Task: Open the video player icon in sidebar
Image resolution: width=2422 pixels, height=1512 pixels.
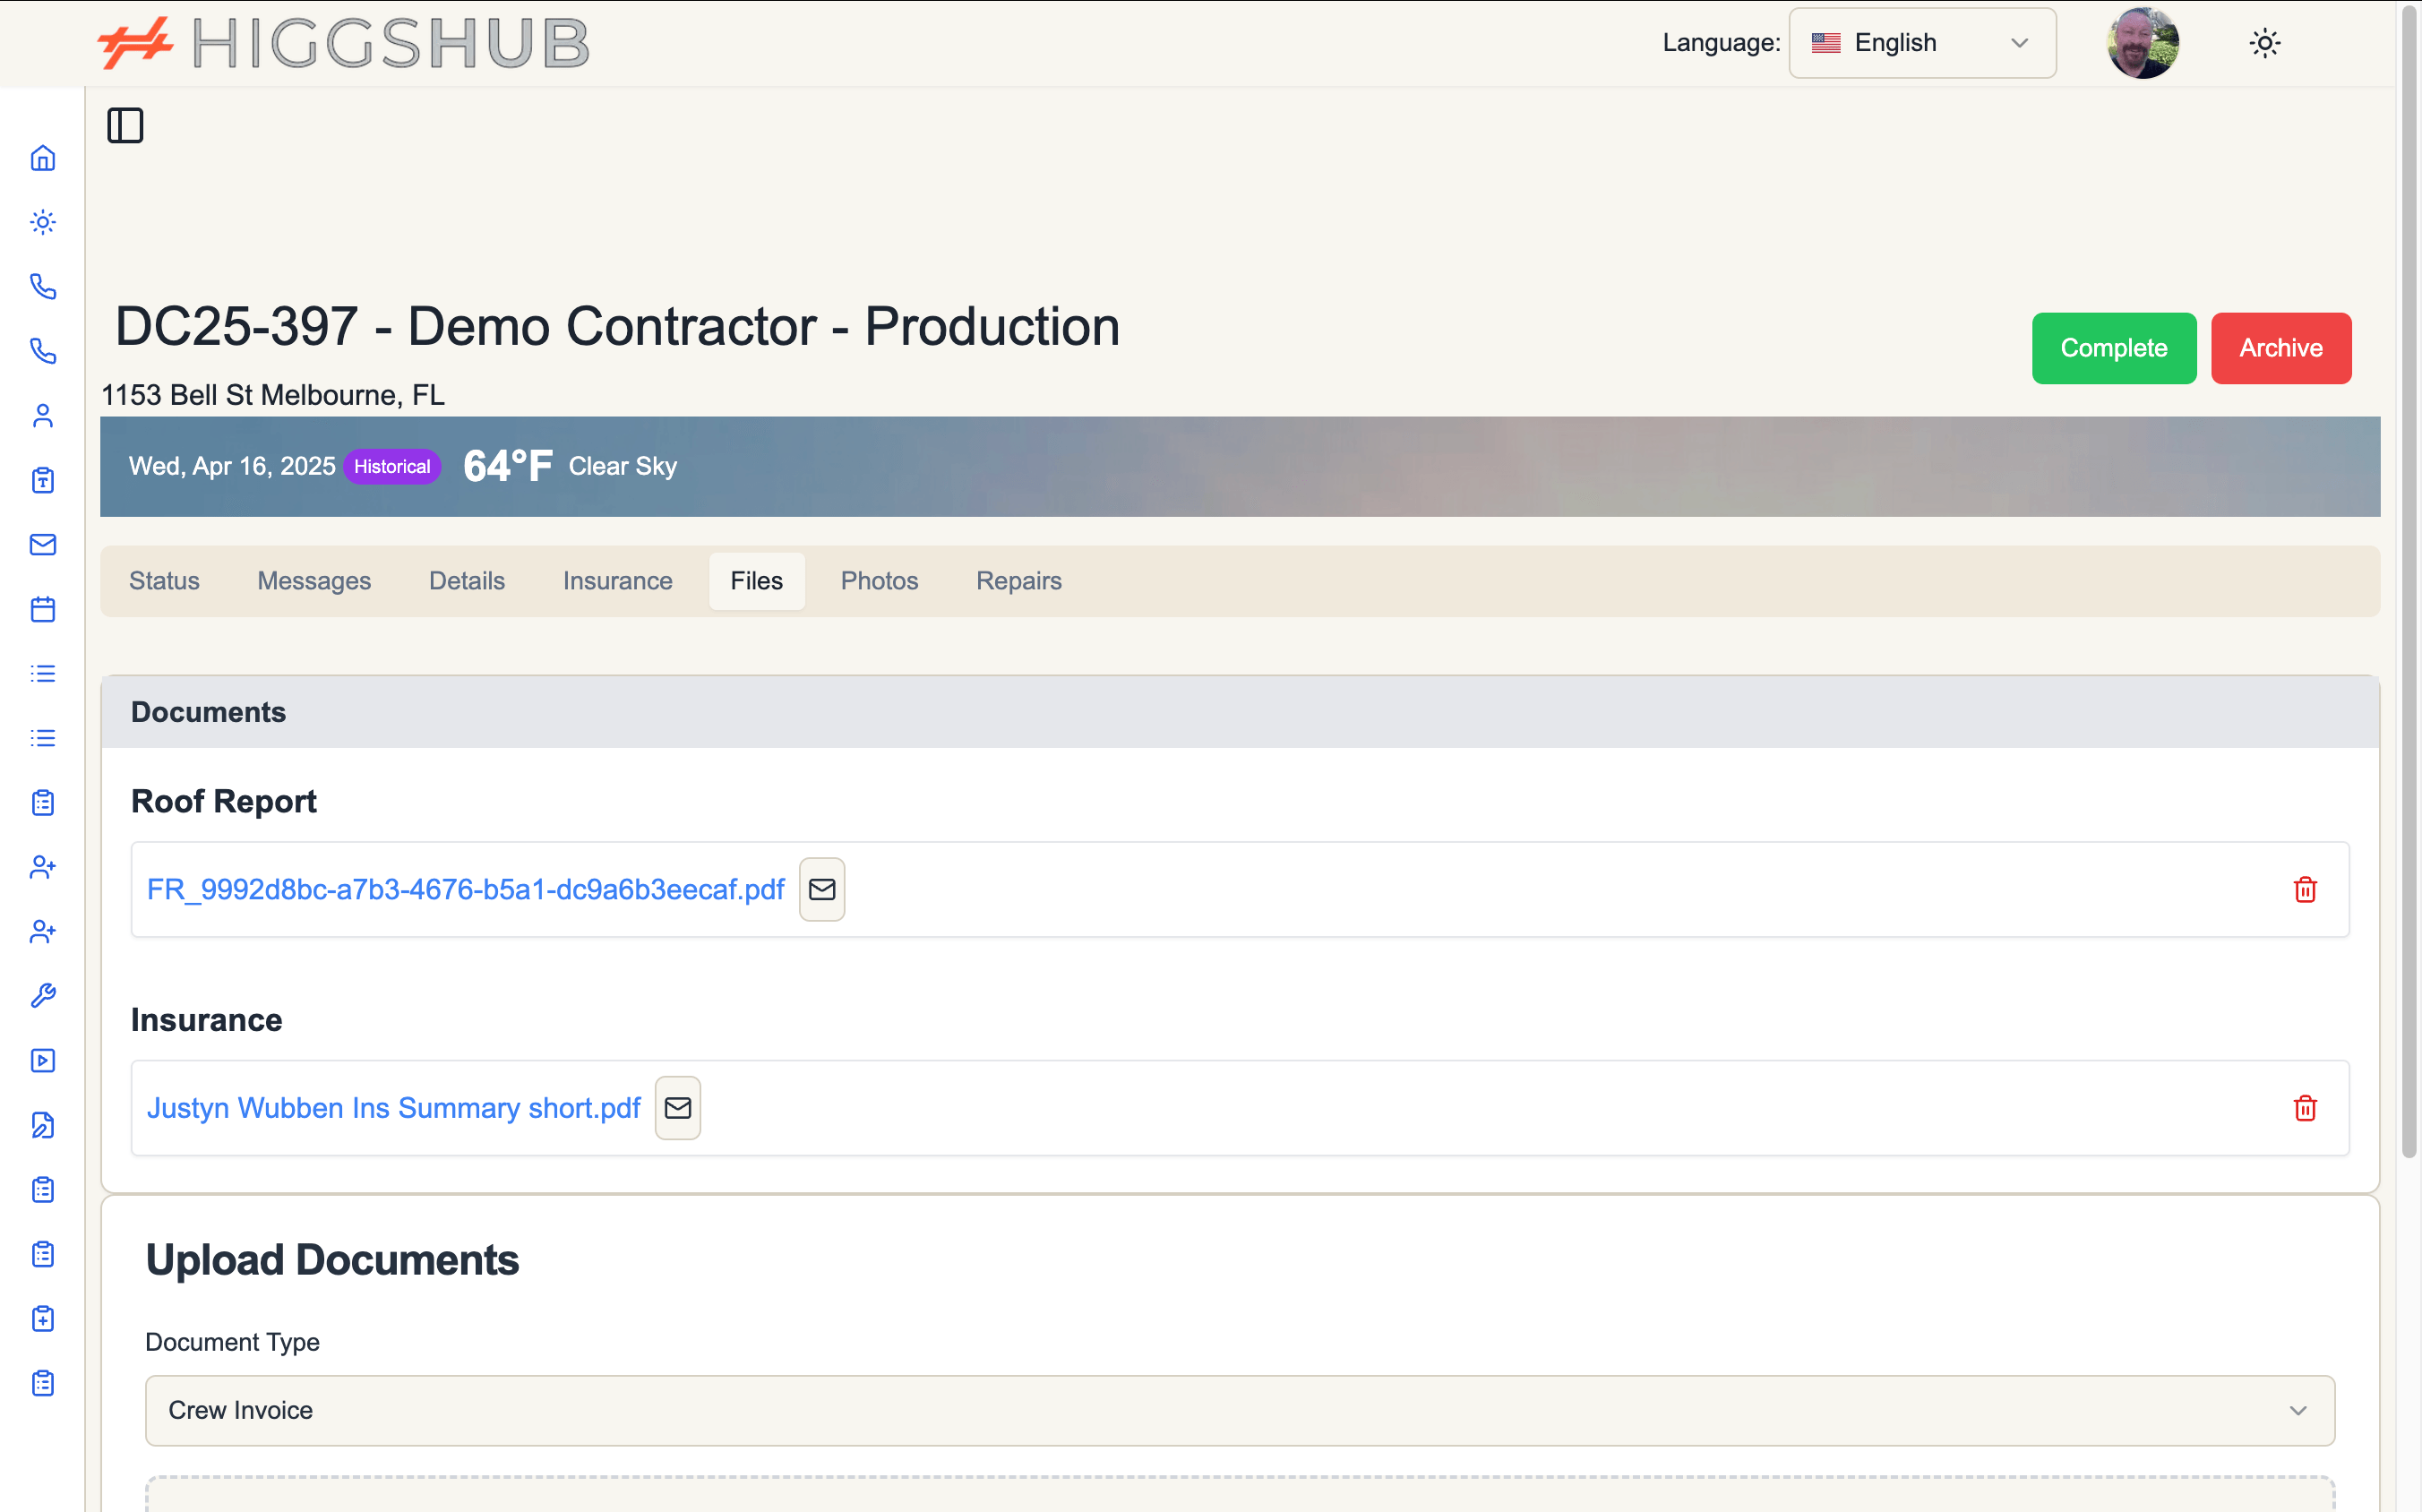Action: 43,1061
